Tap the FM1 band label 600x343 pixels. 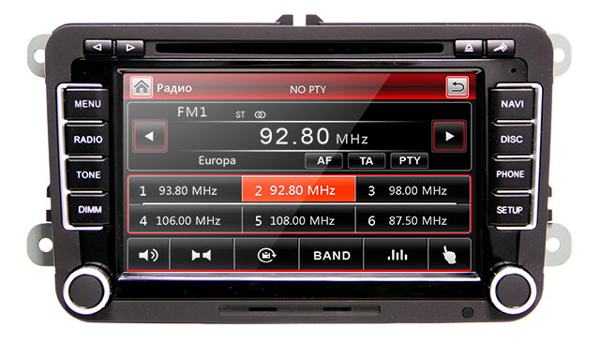click(x=192, y=112)
